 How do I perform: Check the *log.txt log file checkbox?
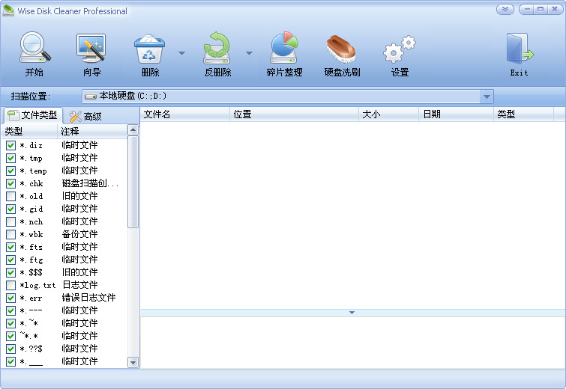coord(10,285)
